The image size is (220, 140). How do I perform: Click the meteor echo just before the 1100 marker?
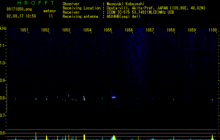212,100
